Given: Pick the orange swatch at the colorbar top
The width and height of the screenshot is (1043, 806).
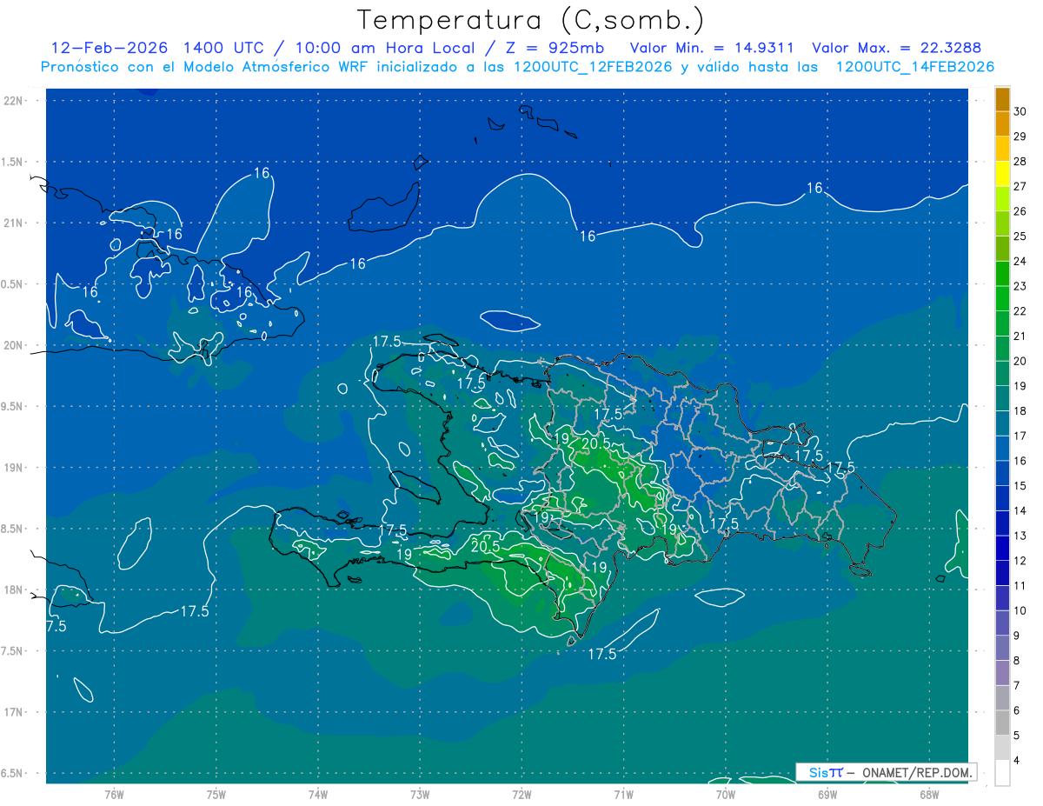Looking at the screenshot, I should (x=1002, y=99).
